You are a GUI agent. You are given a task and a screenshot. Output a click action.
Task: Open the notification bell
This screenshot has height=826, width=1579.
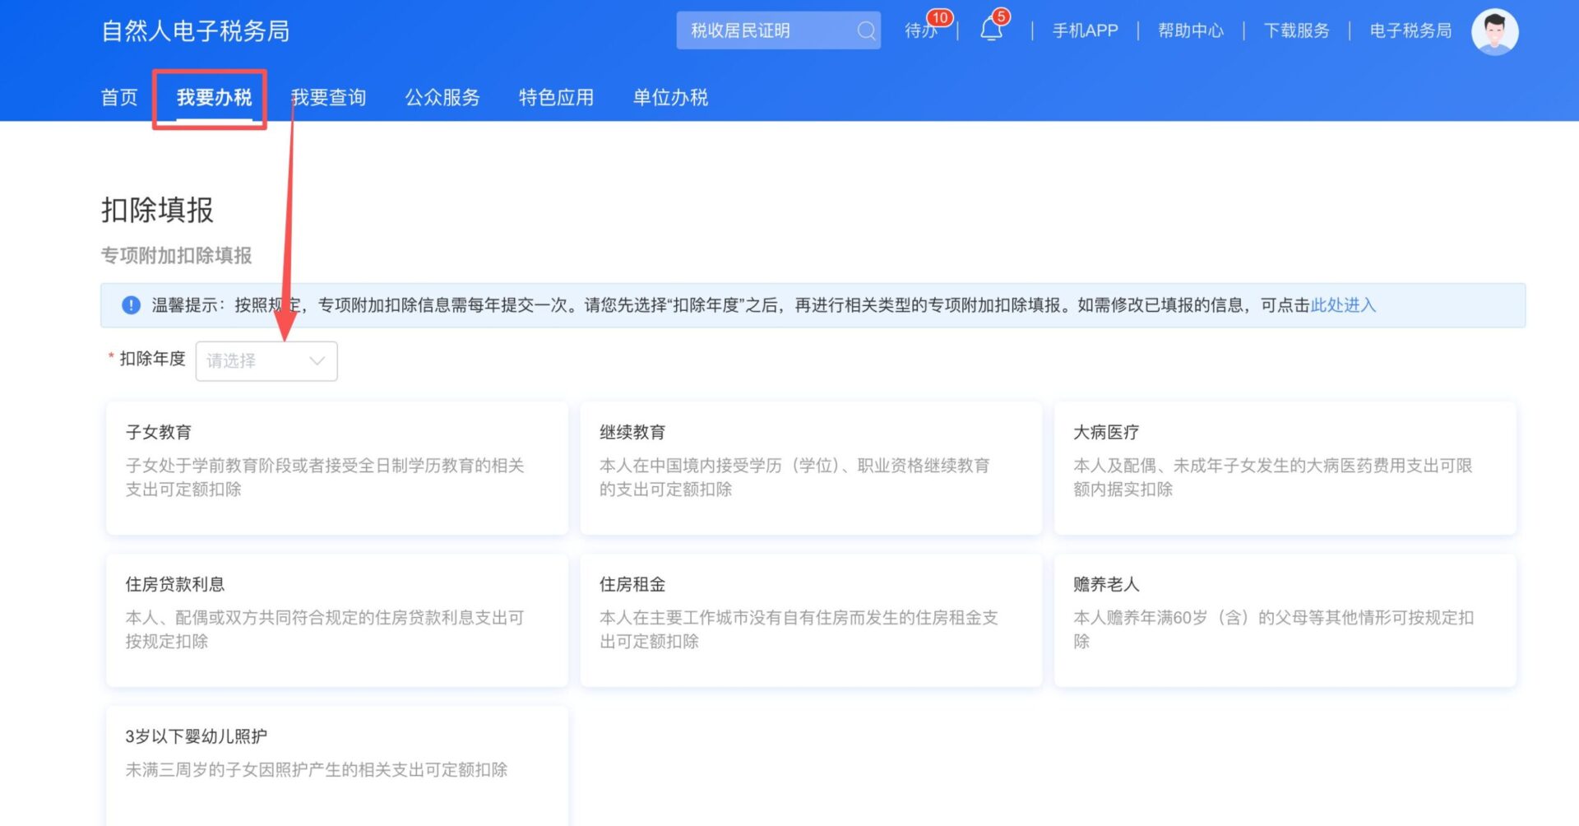(x=991, y=30)
